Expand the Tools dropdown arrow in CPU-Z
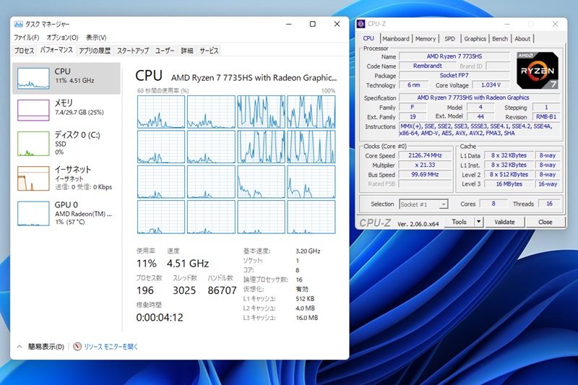Viewport: 578px width, 385px height. click(478, 222)
